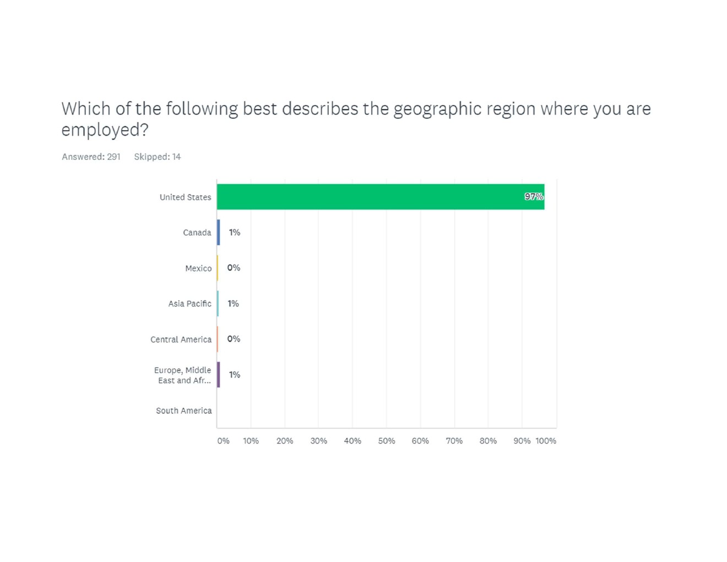Click the green United States bar
Screen dimensions: 727x562
[380, 197]
